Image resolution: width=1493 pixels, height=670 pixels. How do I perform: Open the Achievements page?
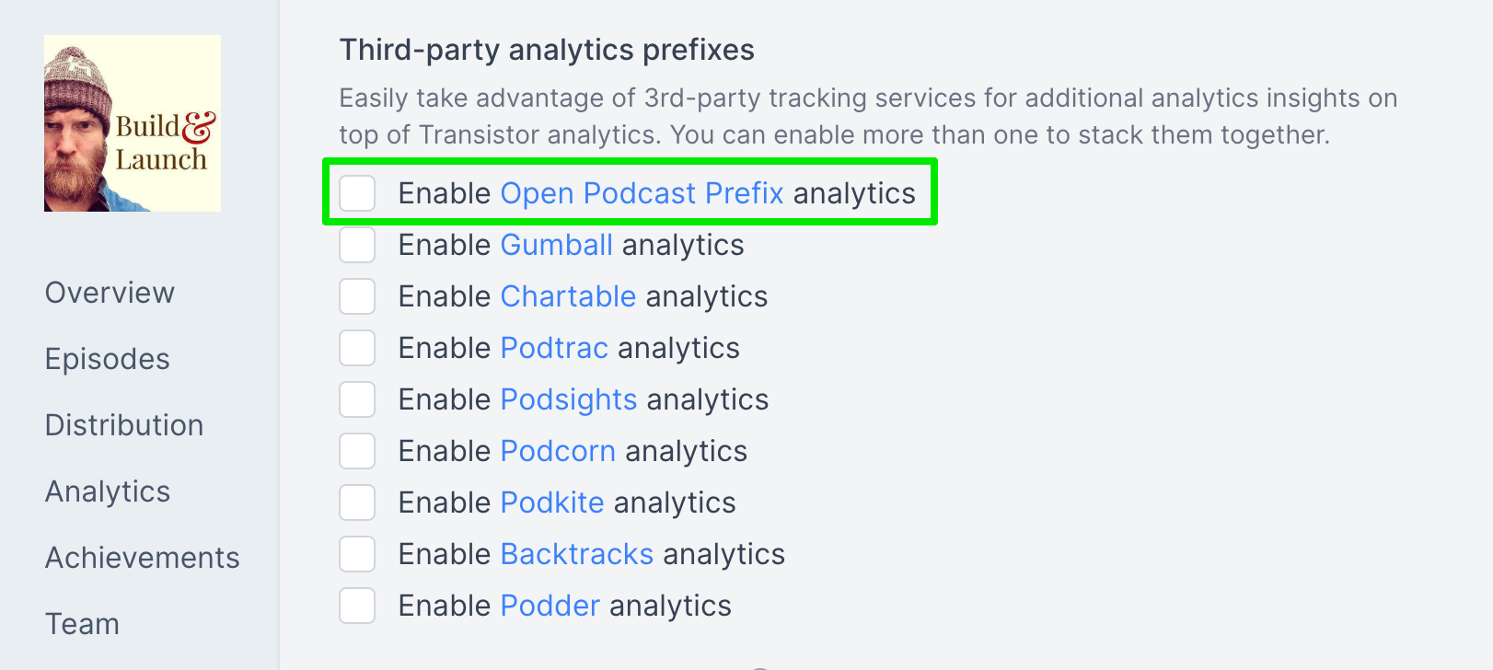tap(143, 558)
